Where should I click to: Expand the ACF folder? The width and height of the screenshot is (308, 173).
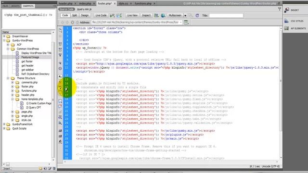click(8, 45)
